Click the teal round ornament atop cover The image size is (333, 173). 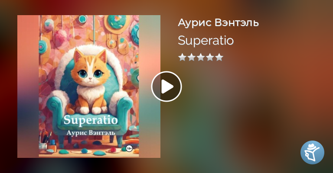(116, 21)
